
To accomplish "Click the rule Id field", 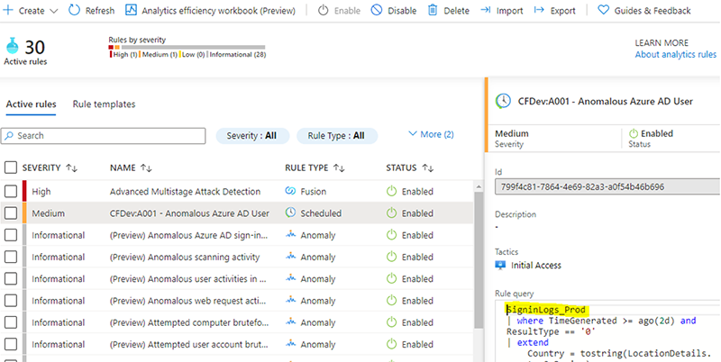I will click(x=607, y=187).
